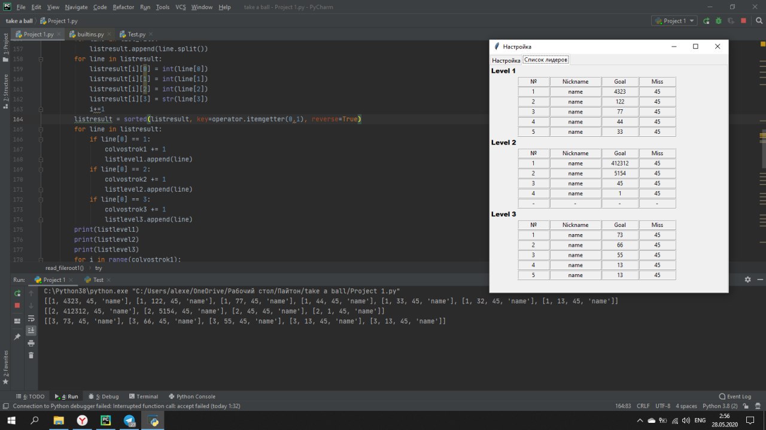This screenshot has height=430, width=766.
Task: Click the cursor position 164:83 in status bar
Action: pos(623,406)
